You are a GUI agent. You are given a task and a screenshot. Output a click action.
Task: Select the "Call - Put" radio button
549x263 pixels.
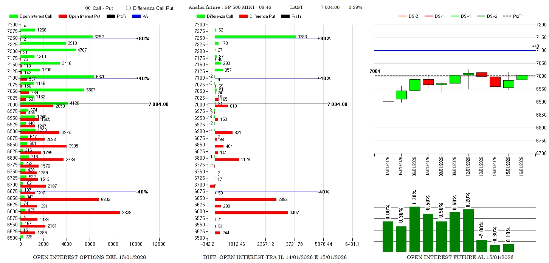coord(88,8)
